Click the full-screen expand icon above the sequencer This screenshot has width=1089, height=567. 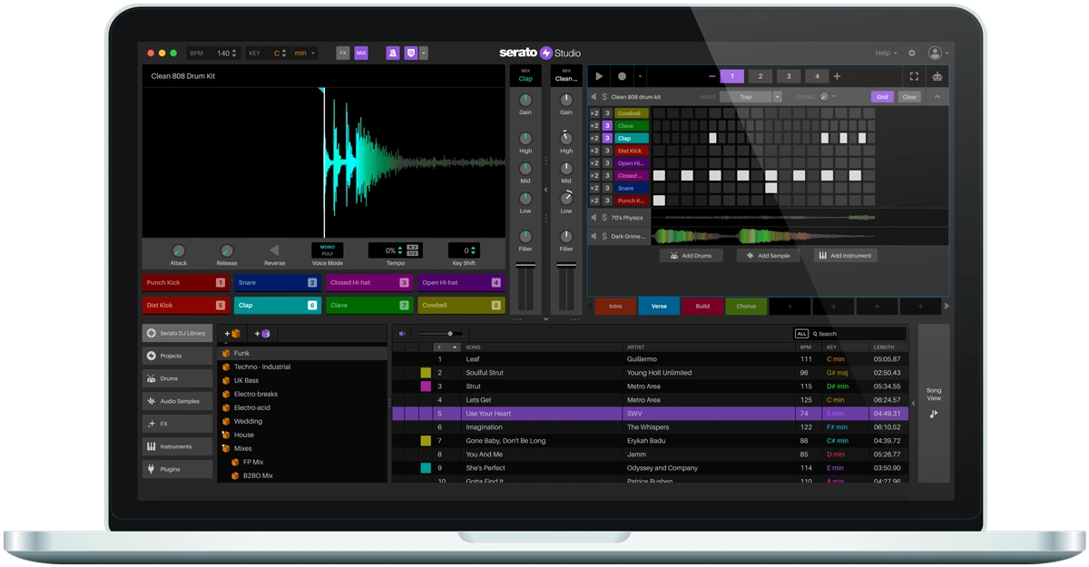tap(914, 76)
